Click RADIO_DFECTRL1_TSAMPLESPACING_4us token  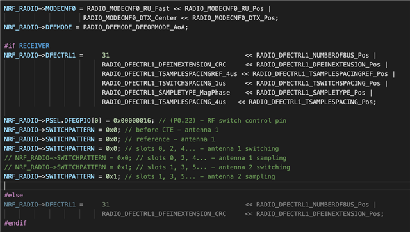point(164,102)
